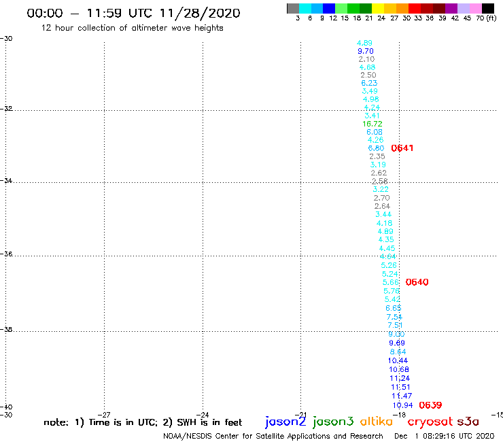Screen dimensions: 503x442
Task: Click the gray 2.10 wave height value
Action: tap(366, 59)
